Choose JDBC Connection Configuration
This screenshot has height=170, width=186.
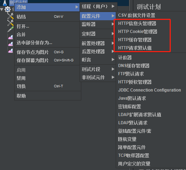[149, 90]
